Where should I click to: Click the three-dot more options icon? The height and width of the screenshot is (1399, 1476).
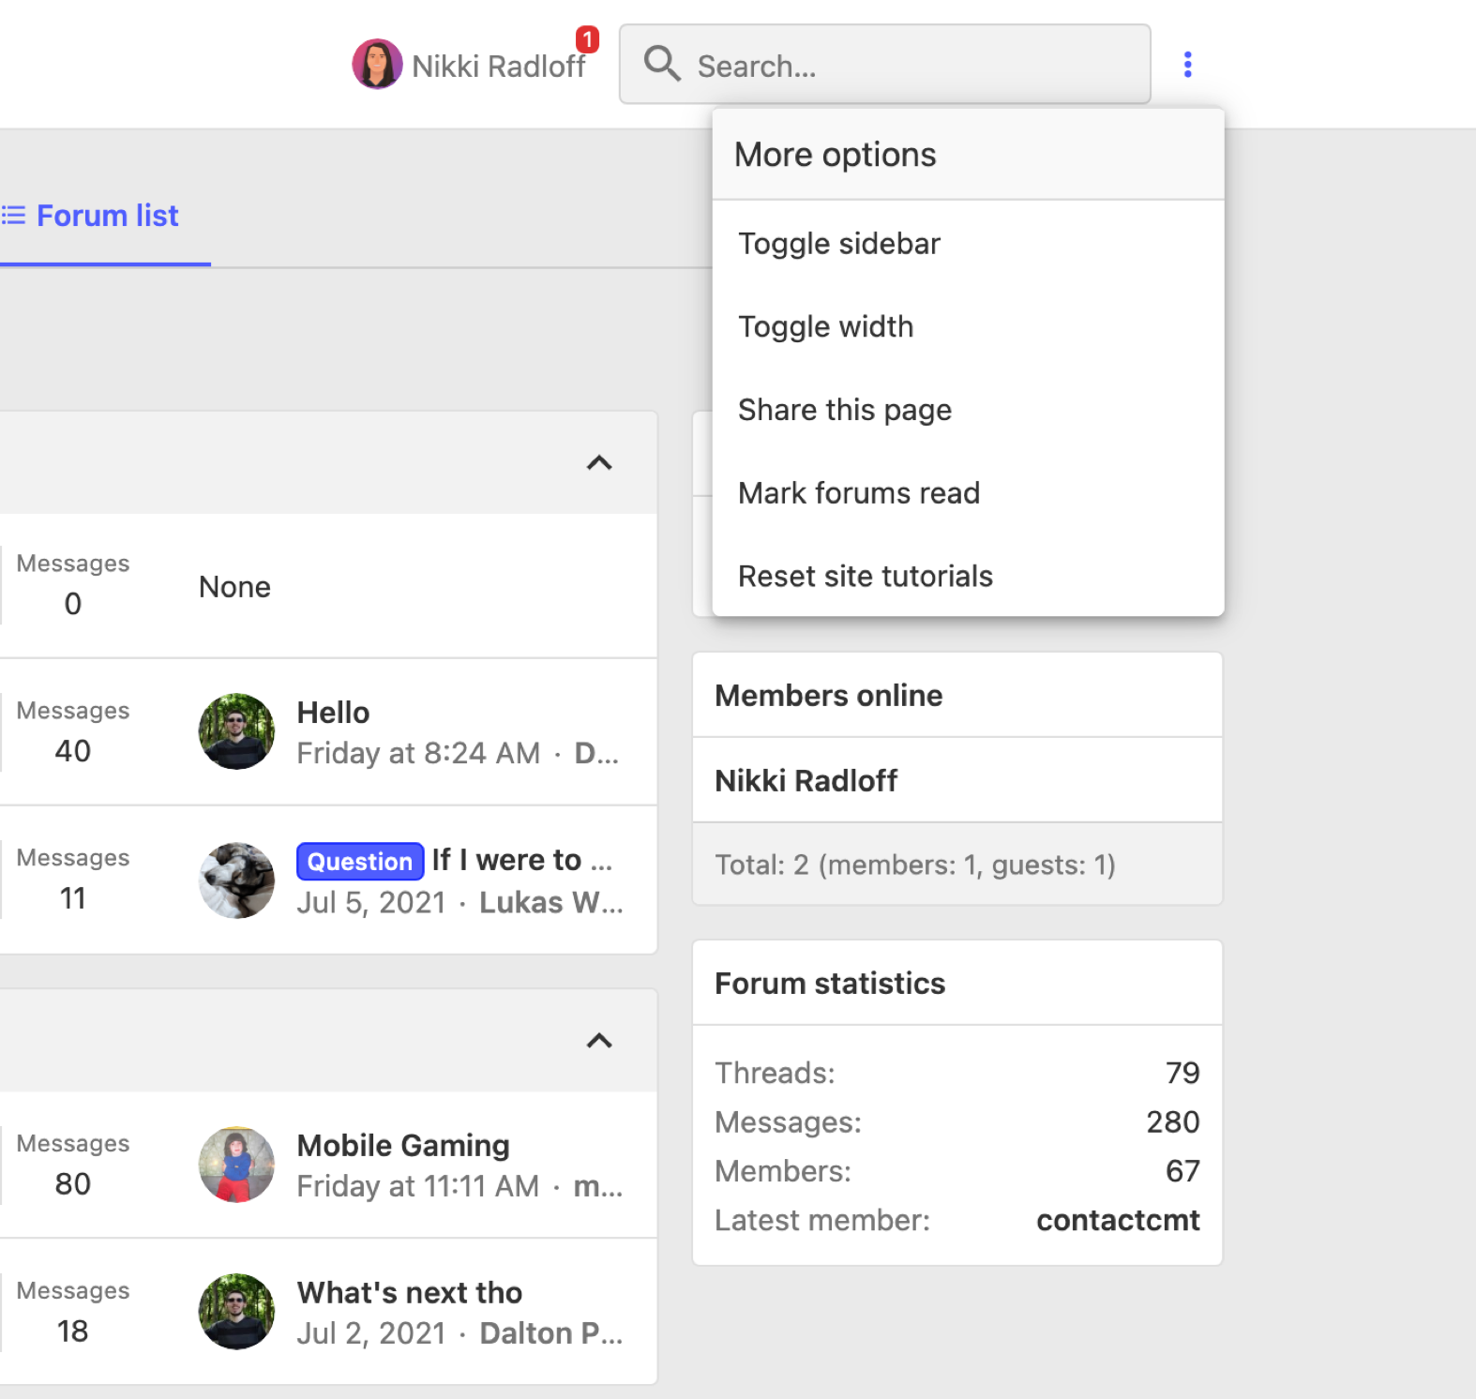click(x=1187, y=65)
